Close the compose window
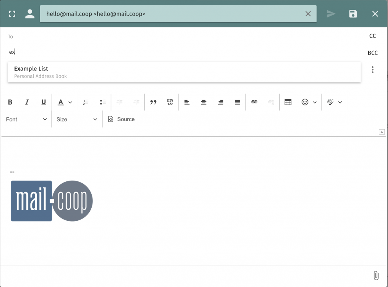Image resolution: width=388 pixels, height=287 pixels. coord(375,14)
